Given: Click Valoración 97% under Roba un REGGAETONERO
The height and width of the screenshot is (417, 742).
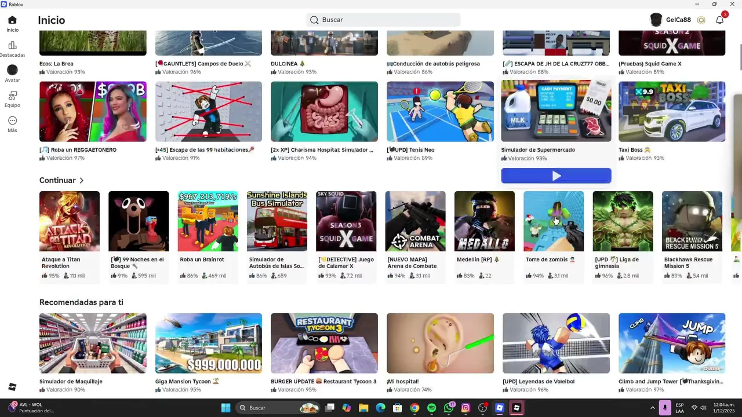Looking at the screenshot, I should point(62,158).
